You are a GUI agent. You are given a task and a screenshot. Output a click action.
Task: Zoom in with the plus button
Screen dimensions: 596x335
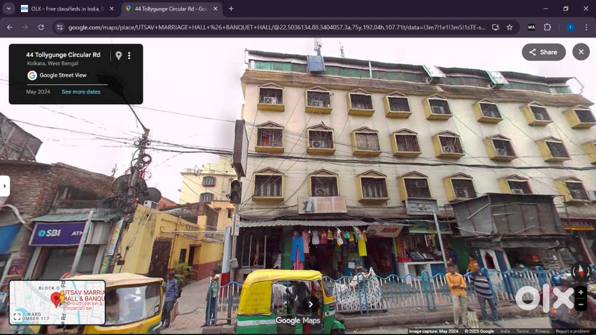(581, 293)
